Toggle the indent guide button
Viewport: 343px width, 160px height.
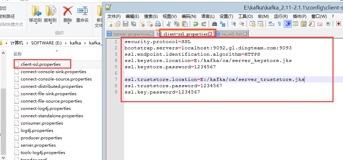click(x=288, y=24)
